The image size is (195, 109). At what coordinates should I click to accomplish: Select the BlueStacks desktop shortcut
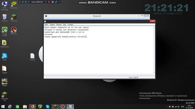tap(14, 5)
